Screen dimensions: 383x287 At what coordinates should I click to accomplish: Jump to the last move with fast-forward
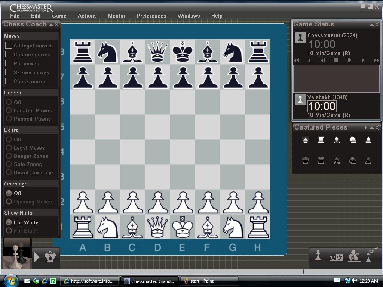point(376,60)
